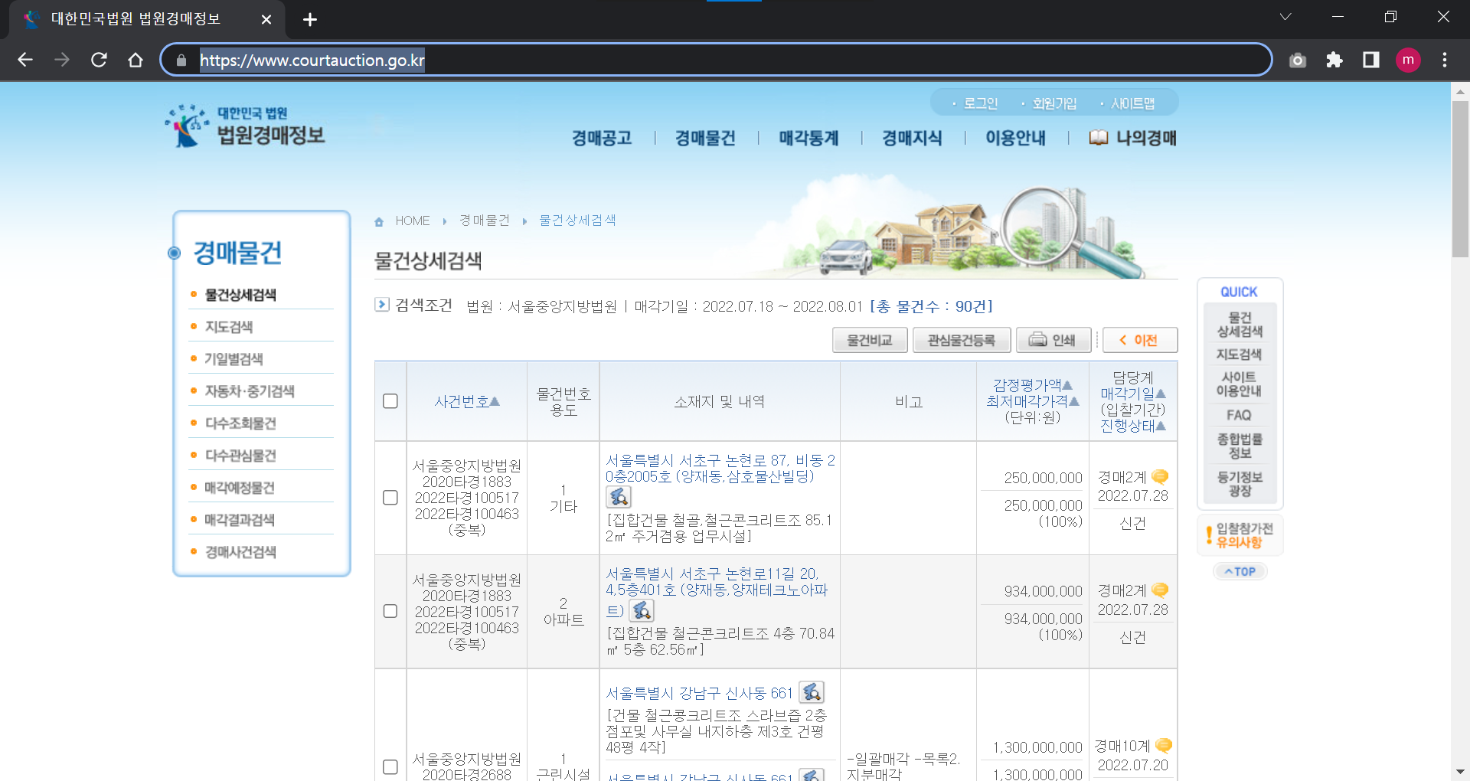
Task: Open 경매사건검색 in the sidebar
Action: point(240,552)
